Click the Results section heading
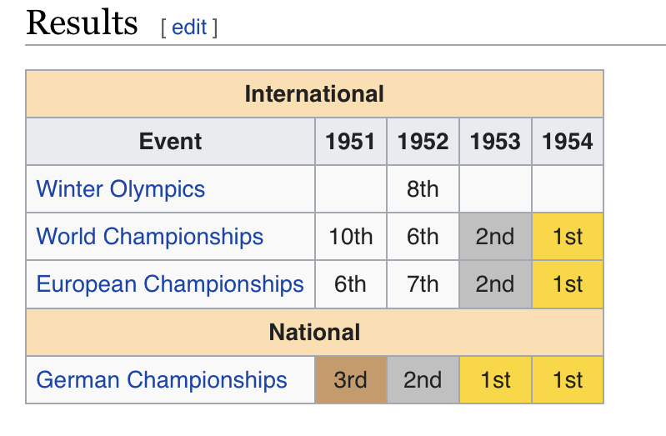Image resolution: width=666 pixels, height=436 pixels. click(x=82, y=23)
